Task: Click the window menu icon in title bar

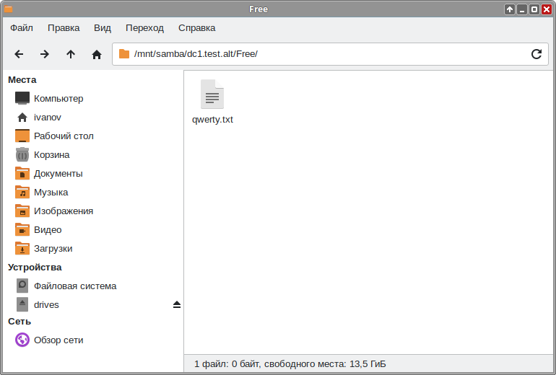Action: (x=9, y=9)
